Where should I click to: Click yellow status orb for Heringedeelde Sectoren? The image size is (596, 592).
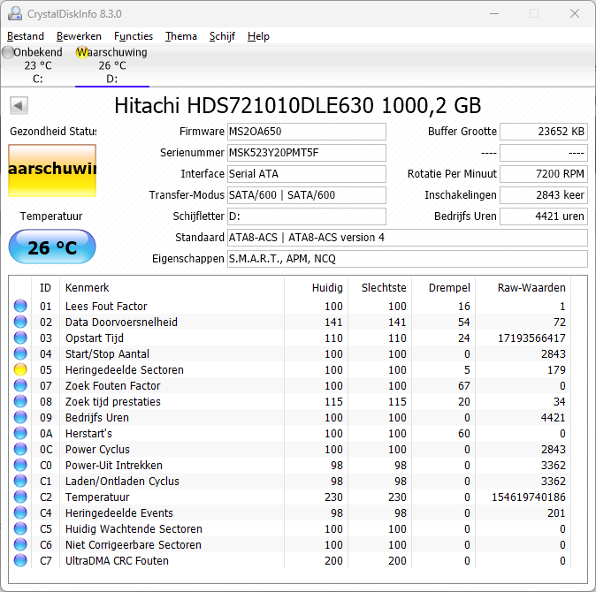(20, 370)
